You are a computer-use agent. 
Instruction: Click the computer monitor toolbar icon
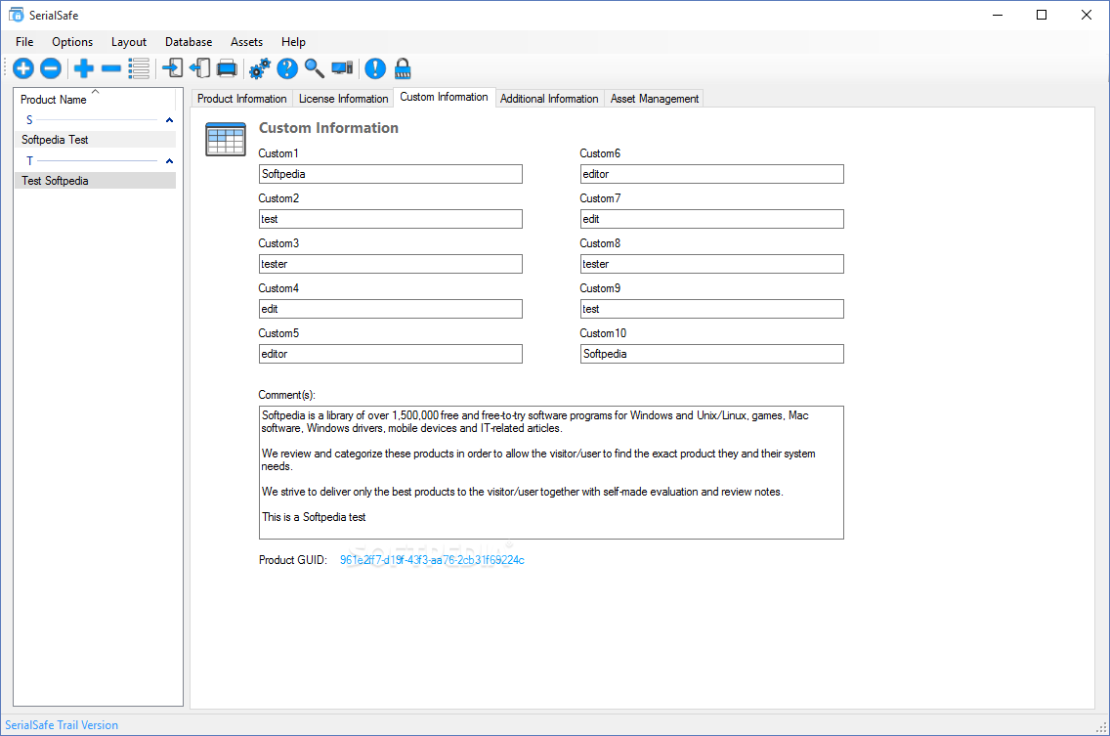342,68
